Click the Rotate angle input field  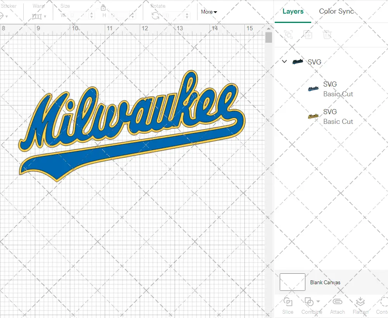[174, 16]
